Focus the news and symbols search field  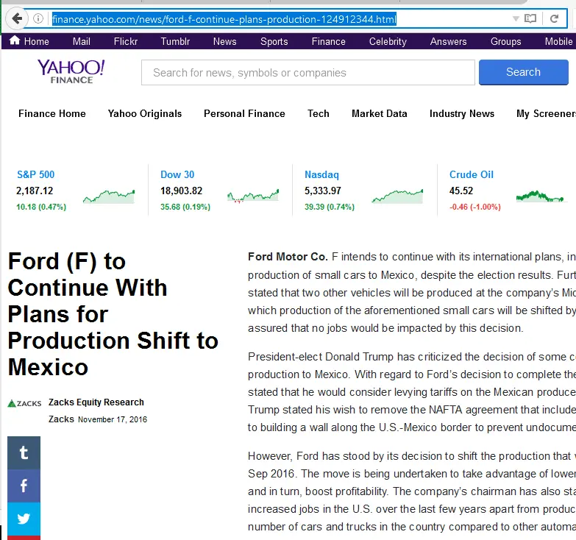point(307,72)
